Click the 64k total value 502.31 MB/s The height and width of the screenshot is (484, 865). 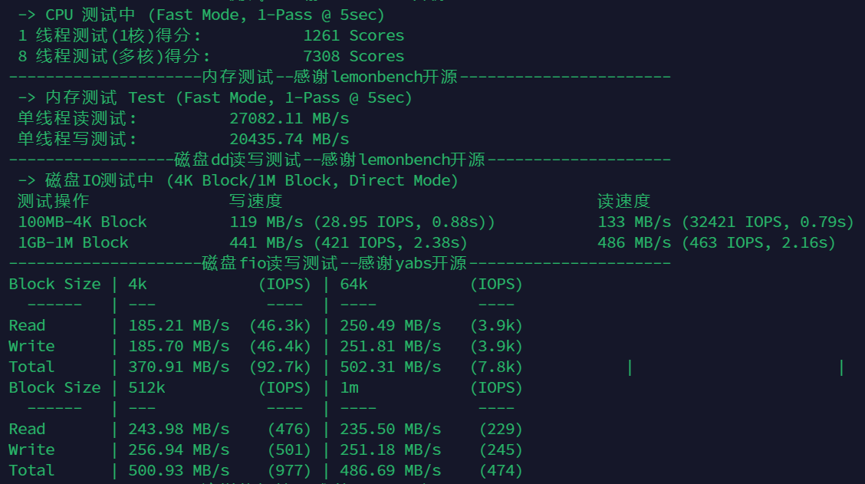click(x=390, y=367)
